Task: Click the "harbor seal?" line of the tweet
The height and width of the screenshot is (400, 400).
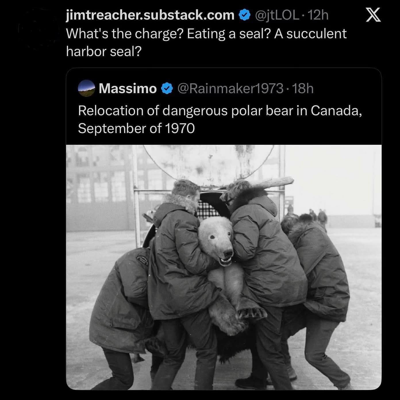Action: [104, 52]
